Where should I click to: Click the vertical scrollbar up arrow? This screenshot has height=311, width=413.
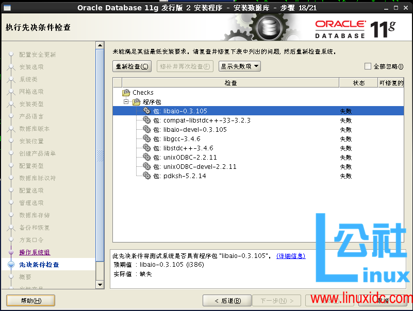100,45
